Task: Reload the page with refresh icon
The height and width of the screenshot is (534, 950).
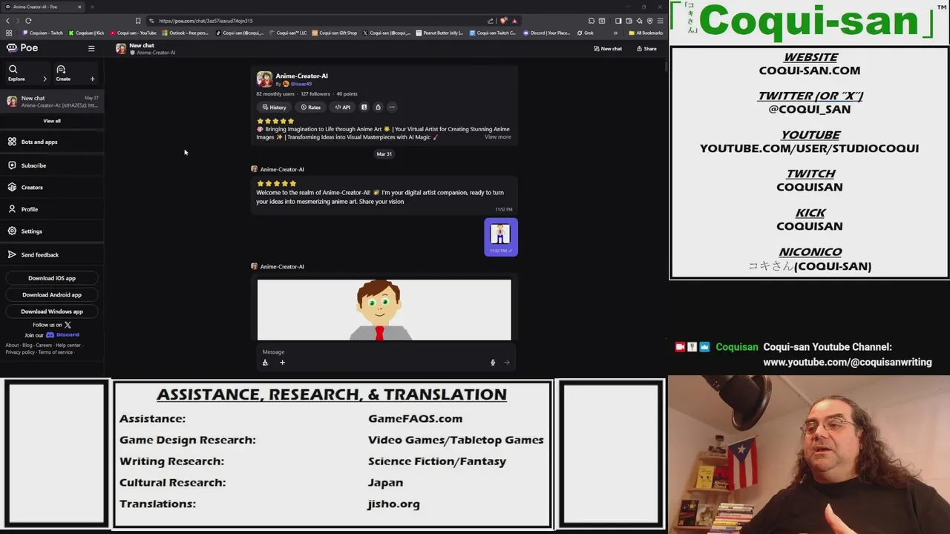Action: click(28, 21)
